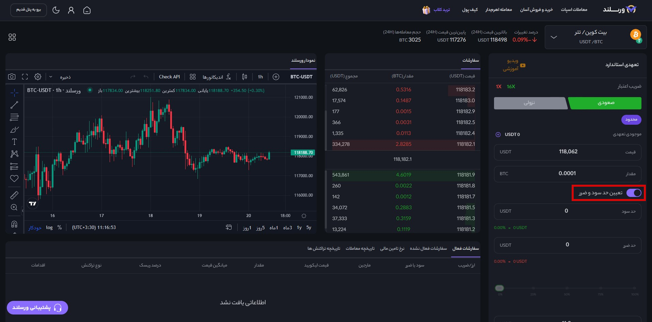This screenshot has height=322, width=652.
Task: Enable the تعیین حد سود و ضرر toggle
Action: coord(634,193)
